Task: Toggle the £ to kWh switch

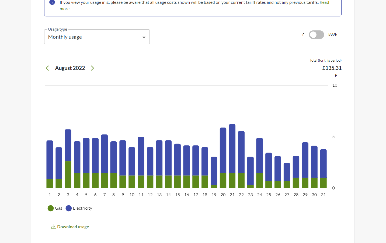Action: pyautogui.click(x=316, y=35)
